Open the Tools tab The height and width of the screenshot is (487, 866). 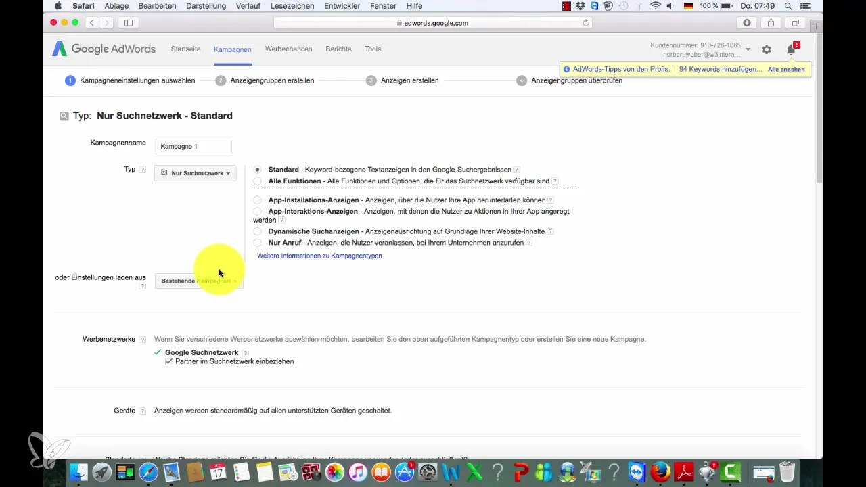pyautogui.click(x=373, y=49)
